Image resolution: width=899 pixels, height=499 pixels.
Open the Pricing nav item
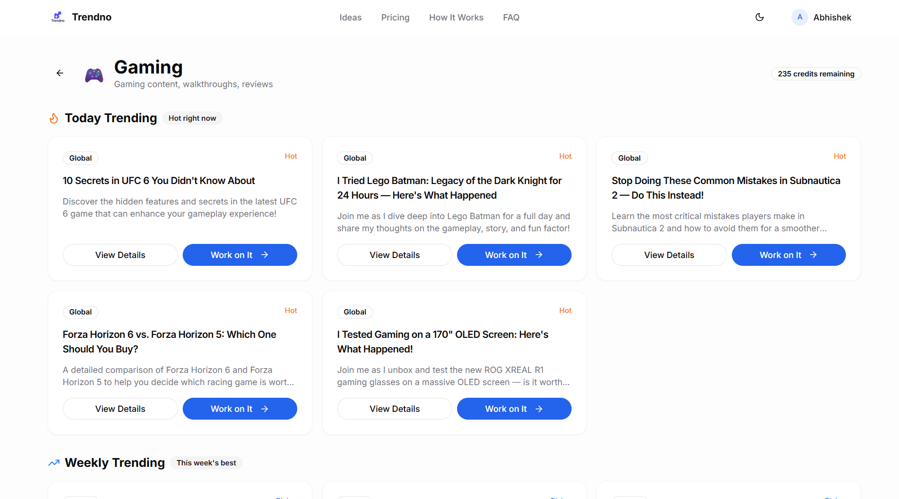(x=395, y=18)
